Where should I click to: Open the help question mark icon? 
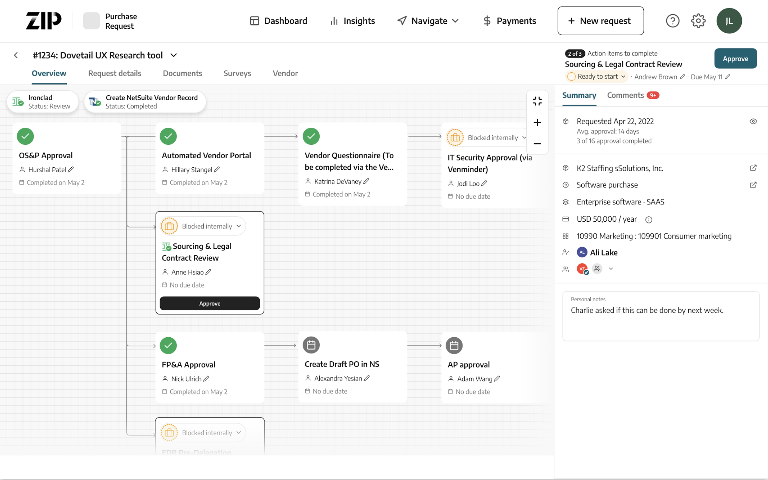(672, 21)
